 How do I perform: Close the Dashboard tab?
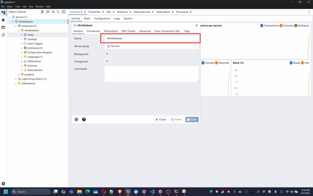(x=85, y=12)
